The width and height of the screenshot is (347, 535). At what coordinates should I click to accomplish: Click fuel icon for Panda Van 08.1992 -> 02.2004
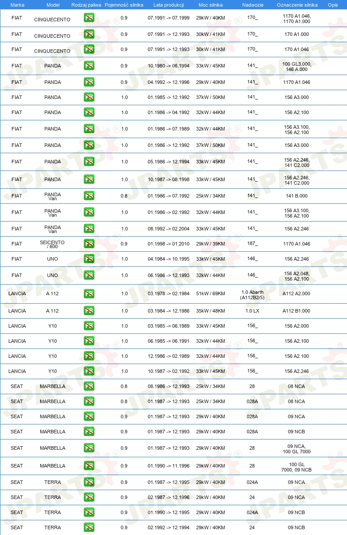[89, 229]
